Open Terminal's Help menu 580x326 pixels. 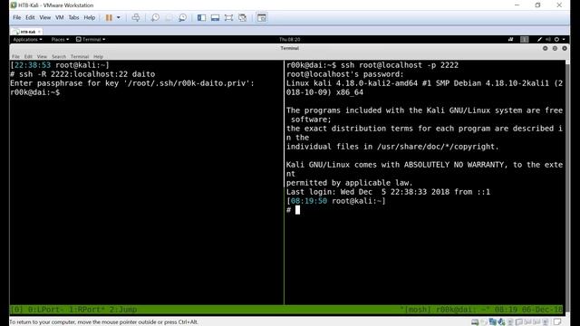(98, 56)
